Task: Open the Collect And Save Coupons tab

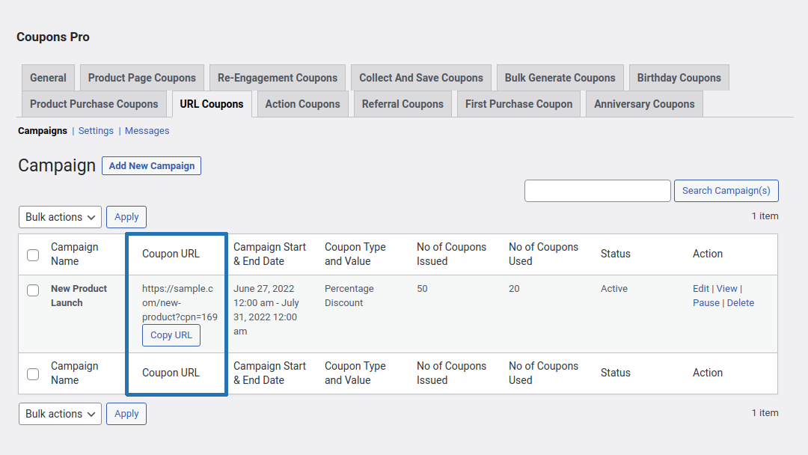Action: point(420,77)
